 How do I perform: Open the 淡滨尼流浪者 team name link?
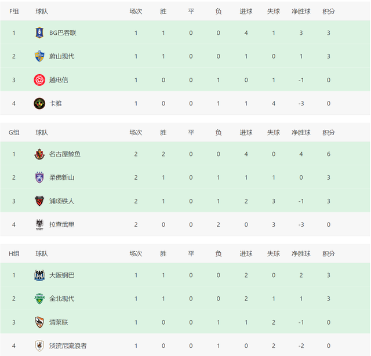68,346
